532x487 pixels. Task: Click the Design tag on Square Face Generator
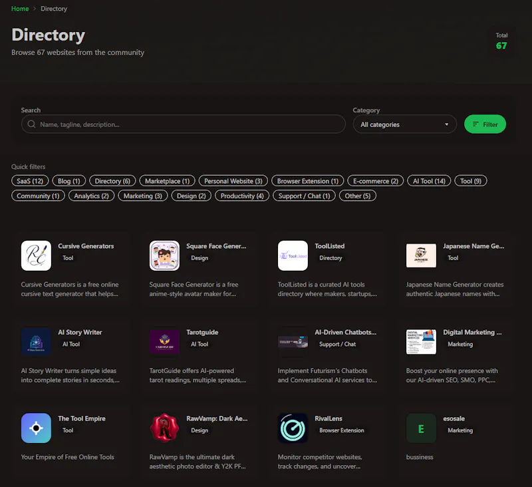click(x=199, y=258)
